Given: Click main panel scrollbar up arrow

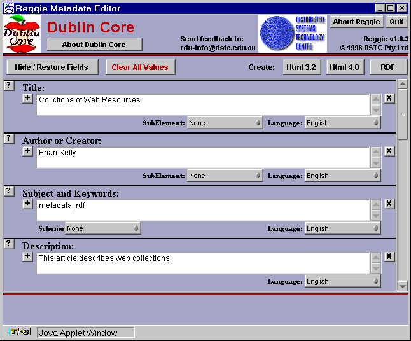Looking at the screenshot, I should [x=403, y=84].
